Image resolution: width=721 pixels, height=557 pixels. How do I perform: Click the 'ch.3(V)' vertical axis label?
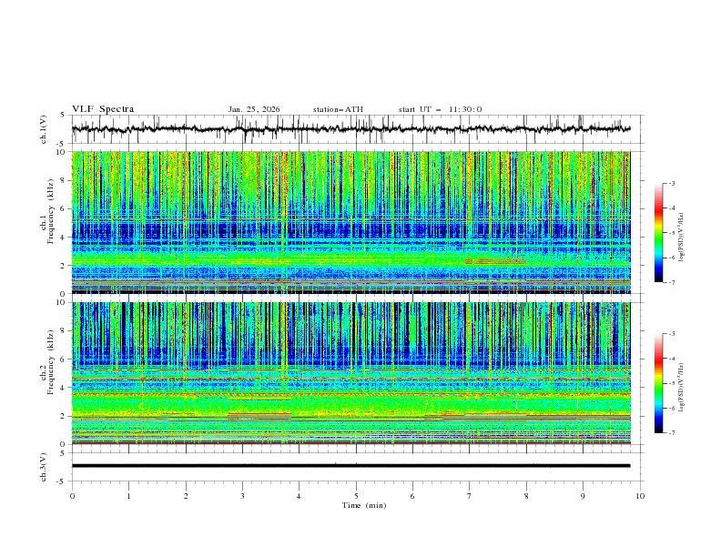click(44, 467)
